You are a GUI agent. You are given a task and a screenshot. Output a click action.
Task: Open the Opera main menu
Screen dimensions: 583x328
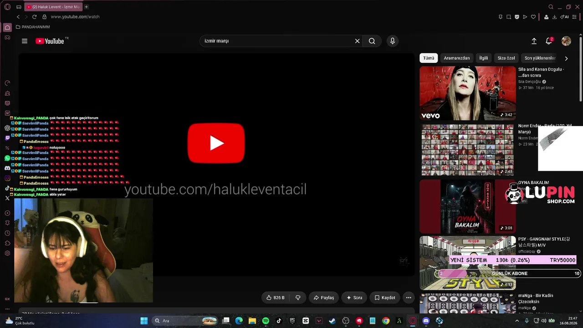7,7
